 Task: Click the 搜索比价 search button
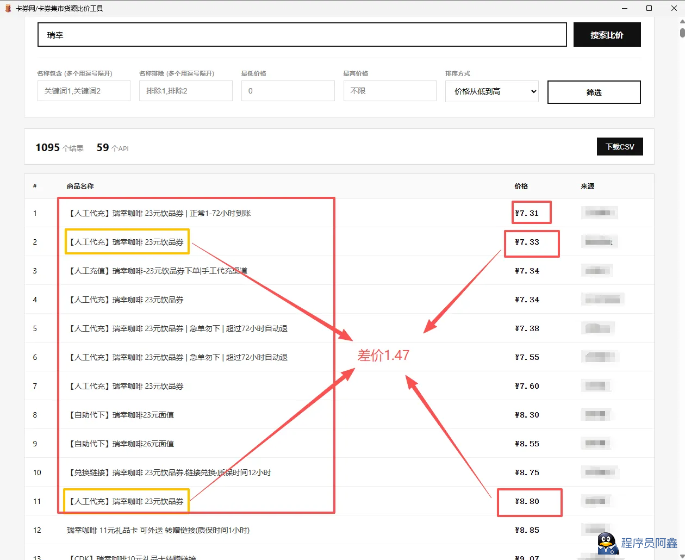(x=607, y=35)
